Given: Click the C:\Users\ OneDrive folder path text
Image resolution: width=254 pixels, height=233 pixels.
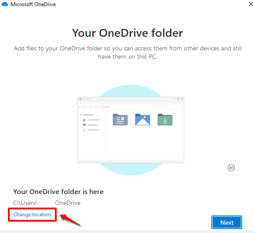Looking at the screenshot, I should (x=47, y=203).
